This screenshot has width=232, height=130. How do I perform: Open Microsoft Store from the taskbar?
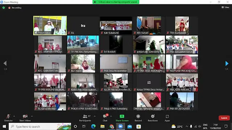click(x=138, y=126)
